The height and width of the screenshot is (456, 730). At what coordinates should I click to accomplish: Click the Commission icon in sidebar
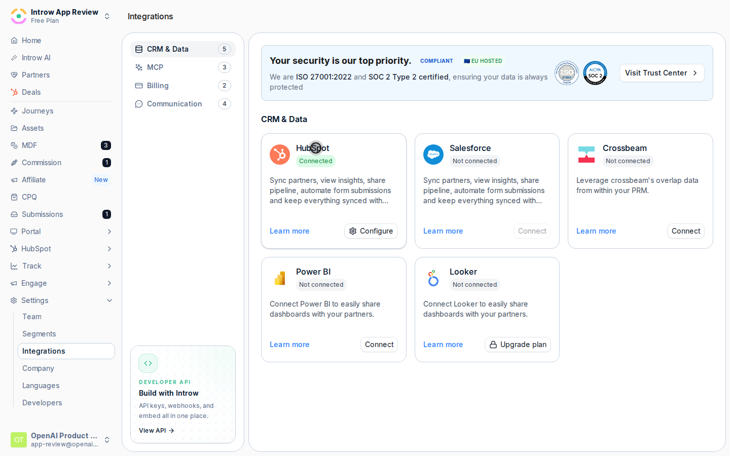point(14,163)
